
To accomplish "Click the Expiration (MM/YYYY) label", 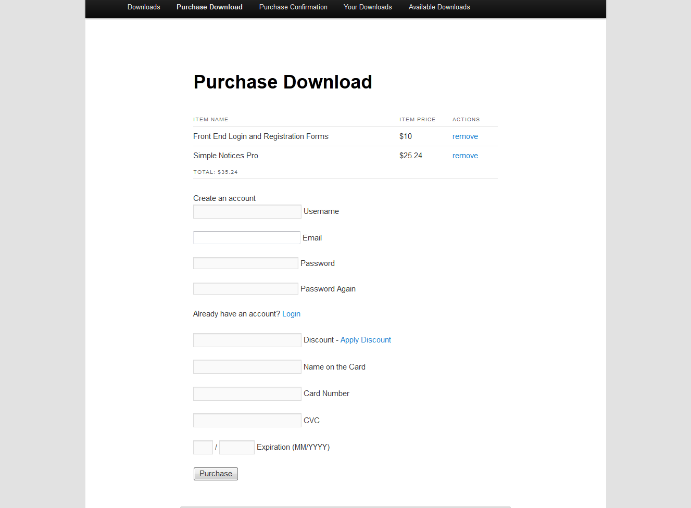I will pos(293,447).
